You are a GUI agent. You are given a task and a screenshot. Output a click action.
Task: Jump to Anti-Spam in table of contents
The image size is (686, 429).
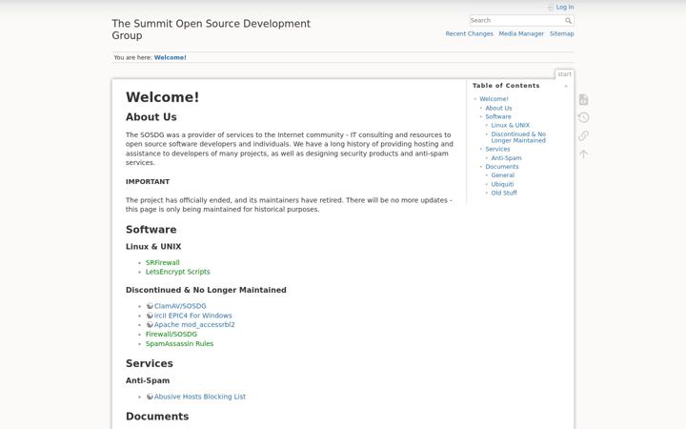(x=506, y=158)
